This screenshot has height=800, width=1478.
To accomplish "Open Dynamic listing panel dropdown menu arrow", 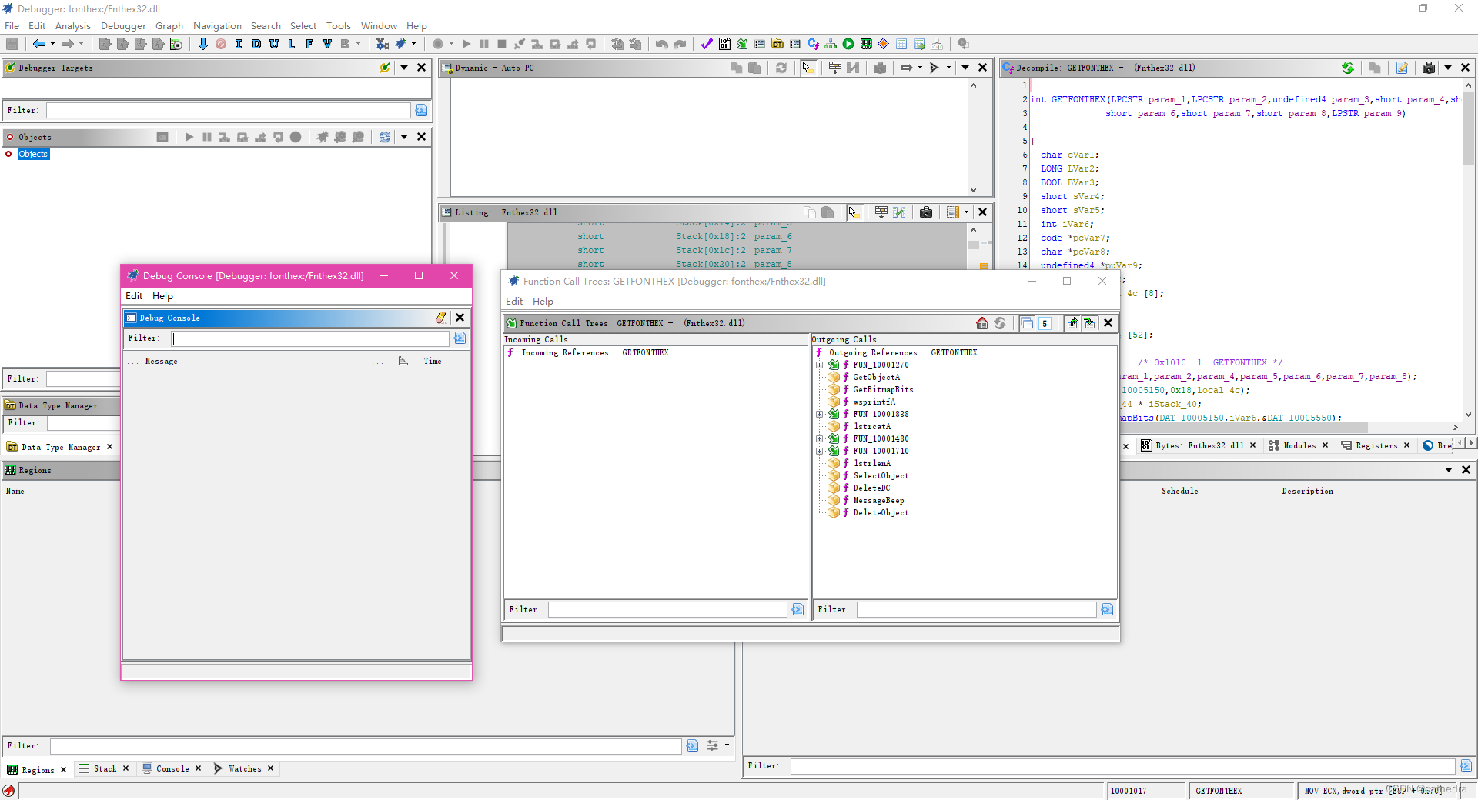I will 965,68.
